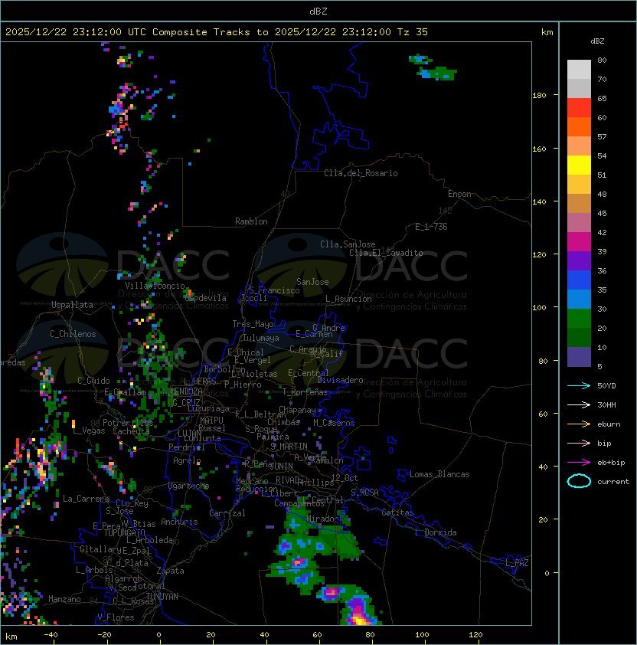Click the '120' value on bottom km axis
Image resolution: width=637 pixels, height=645 pixels.
(x=475, y=635)
